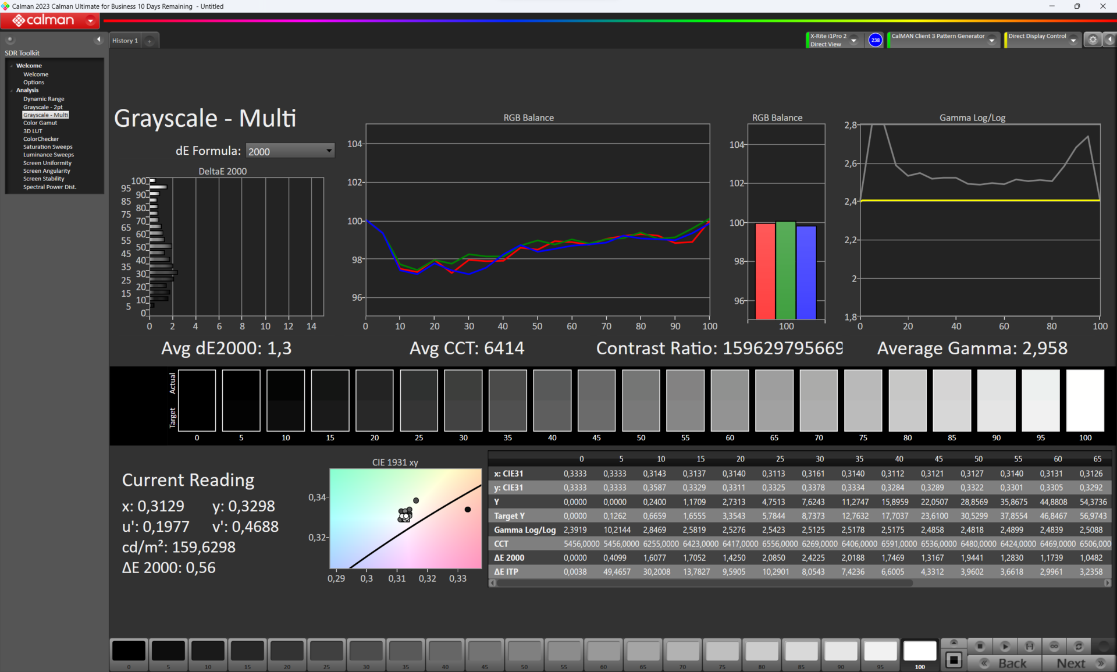Expand CalMAN Client 3 Pattern Generator dropdown
Viewport: 1117px width, 672px height.
click(x=991, y=40)
